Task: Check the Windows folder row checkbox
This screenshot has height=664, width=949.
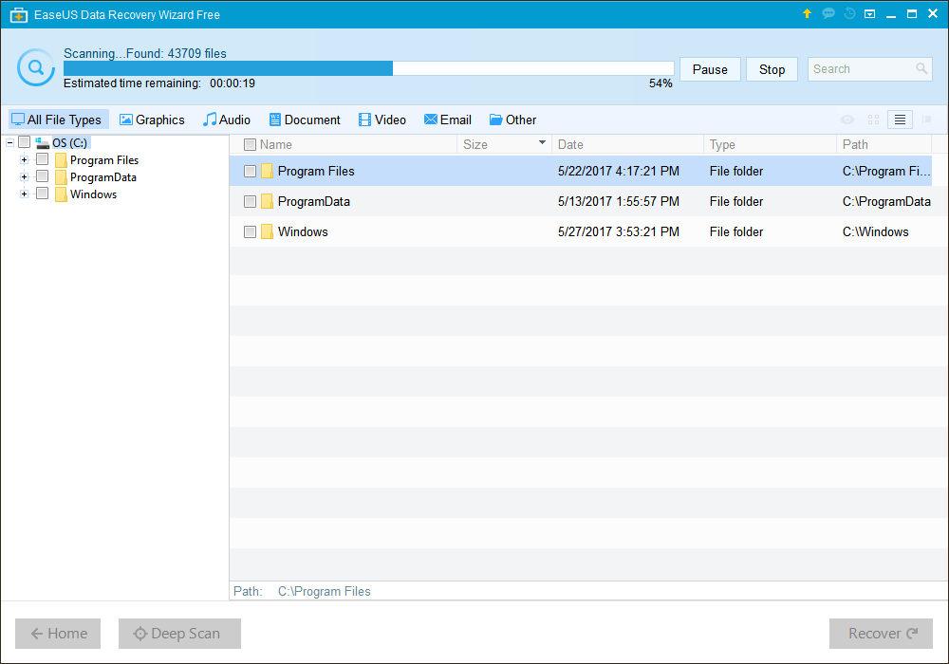Action: 251,232
